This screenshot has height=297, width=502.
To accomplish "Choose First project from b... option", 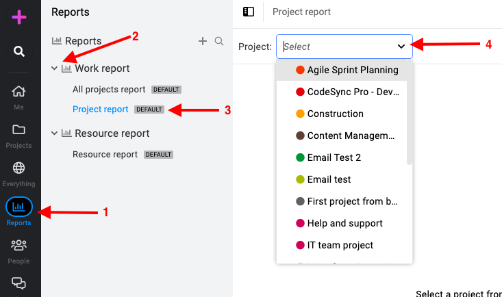I will pos(342,201).
